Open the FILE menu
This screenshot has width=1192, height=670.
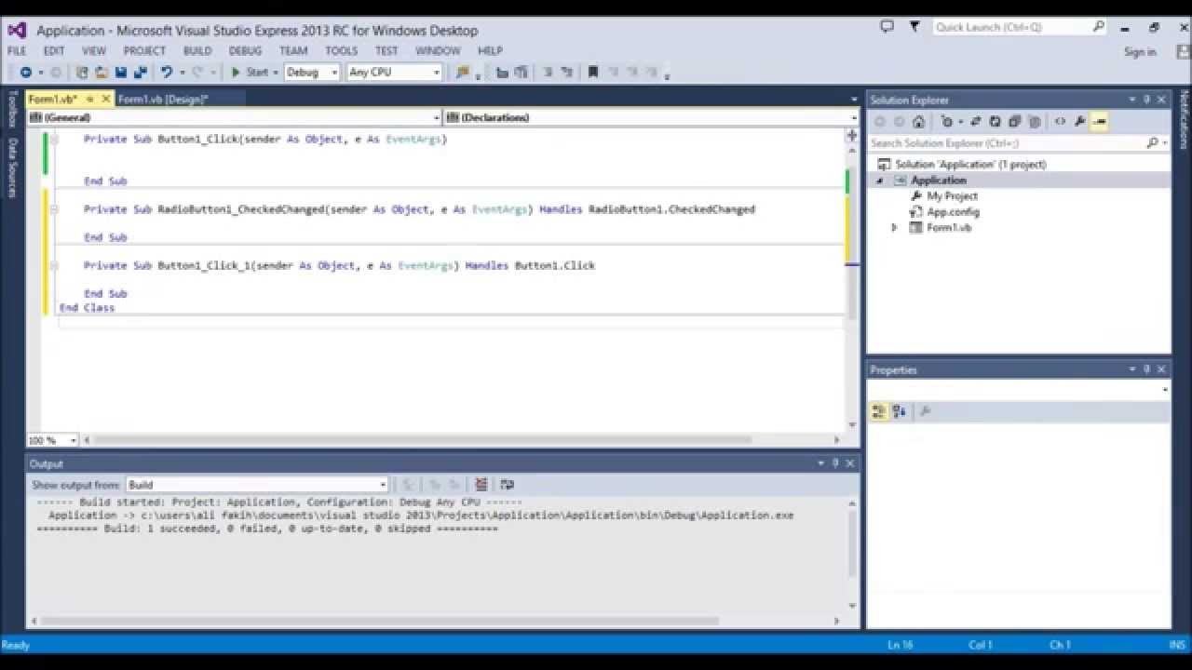[x=17, y=50]
